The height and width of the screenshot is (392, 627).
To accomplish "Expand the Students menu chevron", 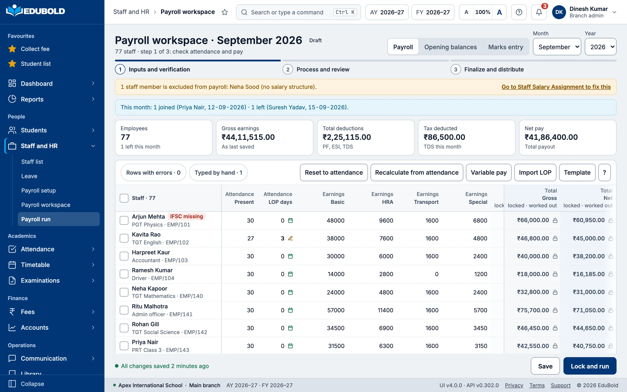I will [93, 130].
